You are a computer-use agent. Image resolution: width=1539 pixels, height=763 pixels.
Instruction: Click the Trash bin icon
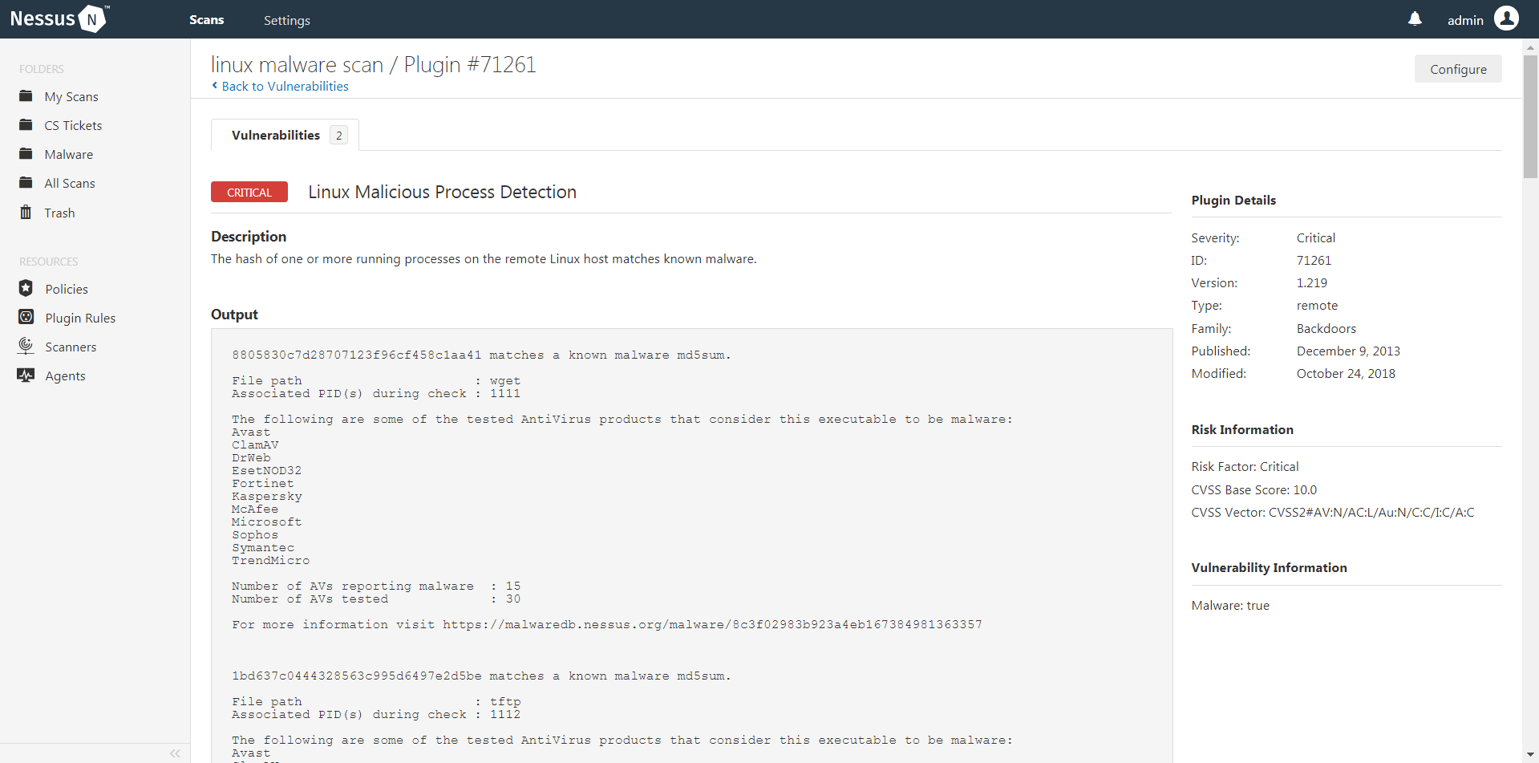(x=26, y=212)
